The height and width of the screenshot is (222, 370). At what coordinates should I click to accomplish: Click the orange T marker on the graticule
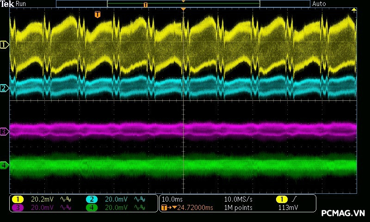pyautogui.click(x=97, y=15)
